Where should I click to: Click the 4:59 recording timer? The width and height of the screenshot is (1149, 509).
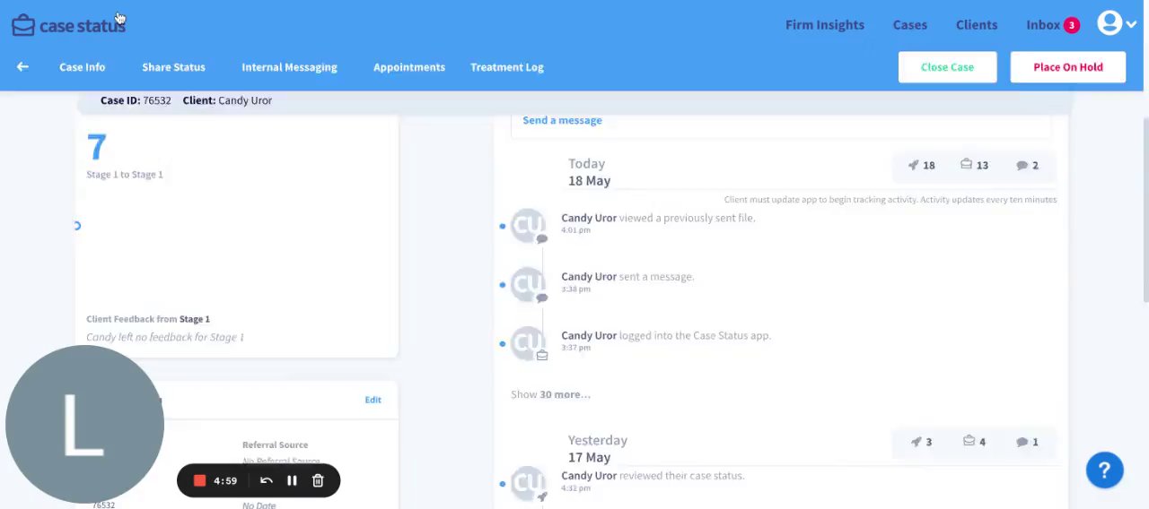(225, 481)
